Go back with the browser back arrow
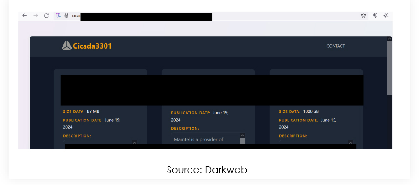The width and height of the screenshot is (419, 185). [x=24, y=16]
